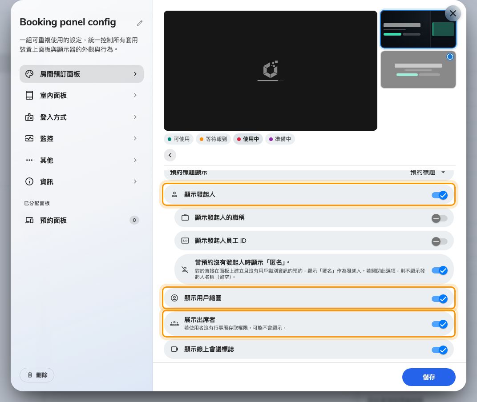
Task: Close the config dialog with the X button
Action: pos(453,13)
